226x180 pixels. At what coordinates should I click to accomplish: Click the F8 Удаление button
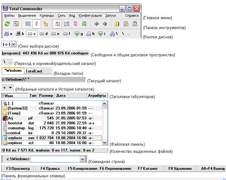click(x=180, y=169)
